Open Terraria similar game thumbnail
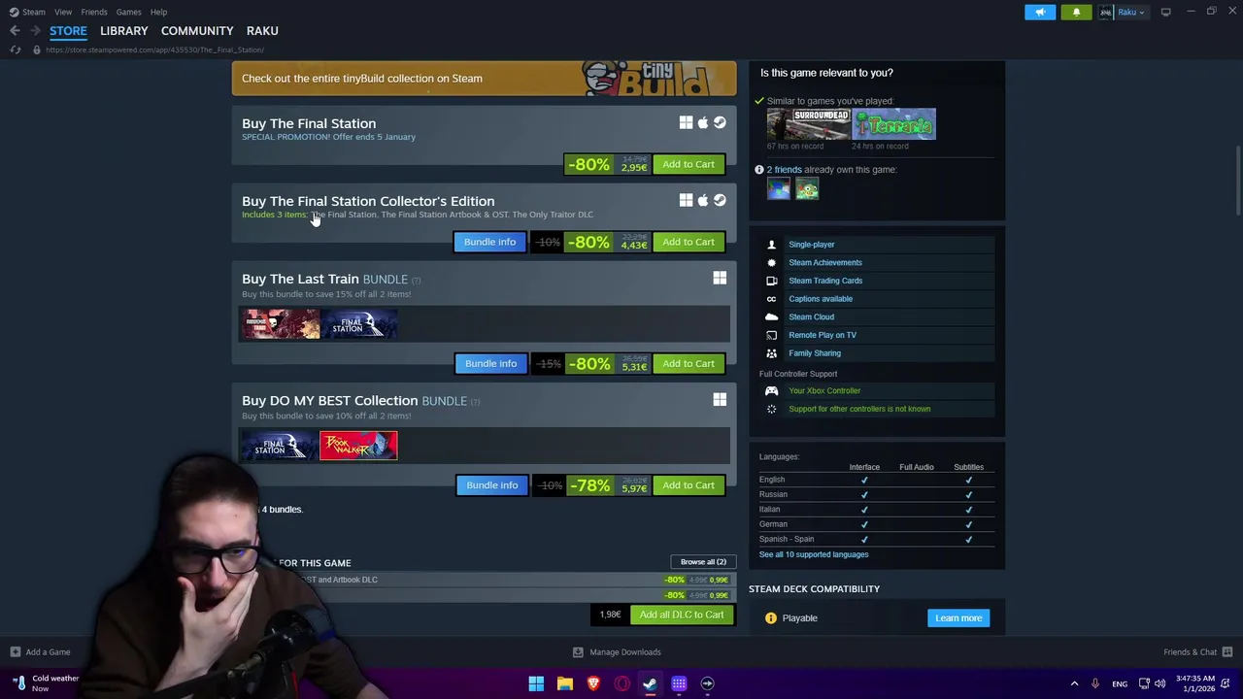This screenshot has width=1243, height=699. click(893, 124)
